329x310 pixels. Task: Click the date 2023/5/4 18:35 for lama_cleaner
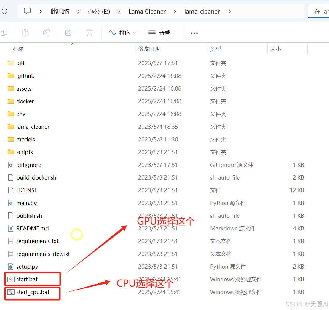pyautogui.click(x=158, y=127)
